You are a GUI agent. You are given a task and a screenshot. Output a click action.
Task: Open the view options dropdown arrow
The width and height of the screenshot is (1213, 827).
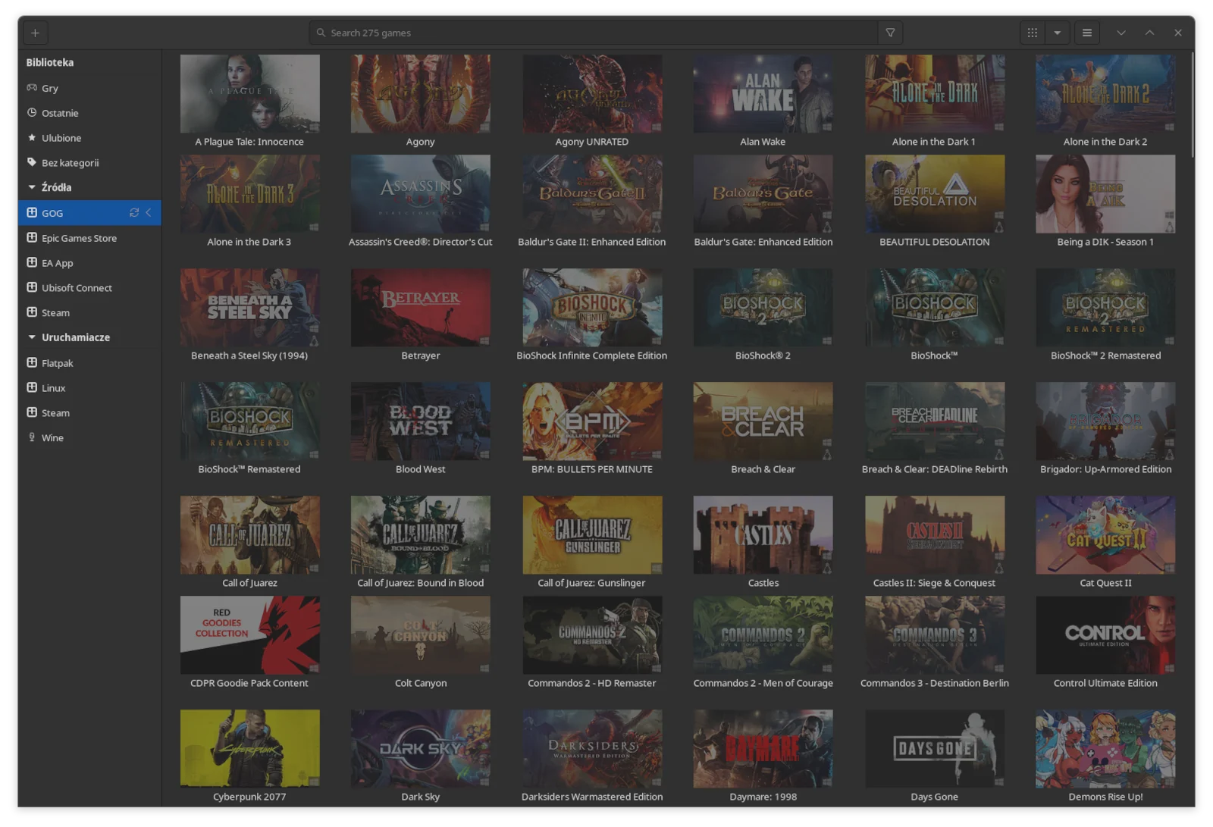pos(1057,33)
